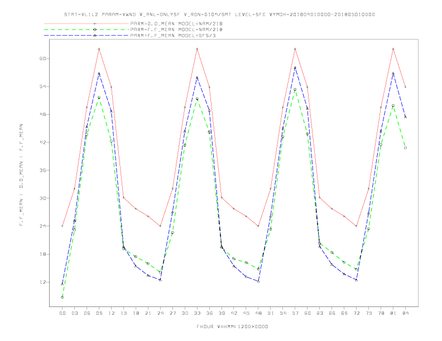Select legend entry PARM=F.F_MEAN MODEL=NAM/218

point(176,30)
